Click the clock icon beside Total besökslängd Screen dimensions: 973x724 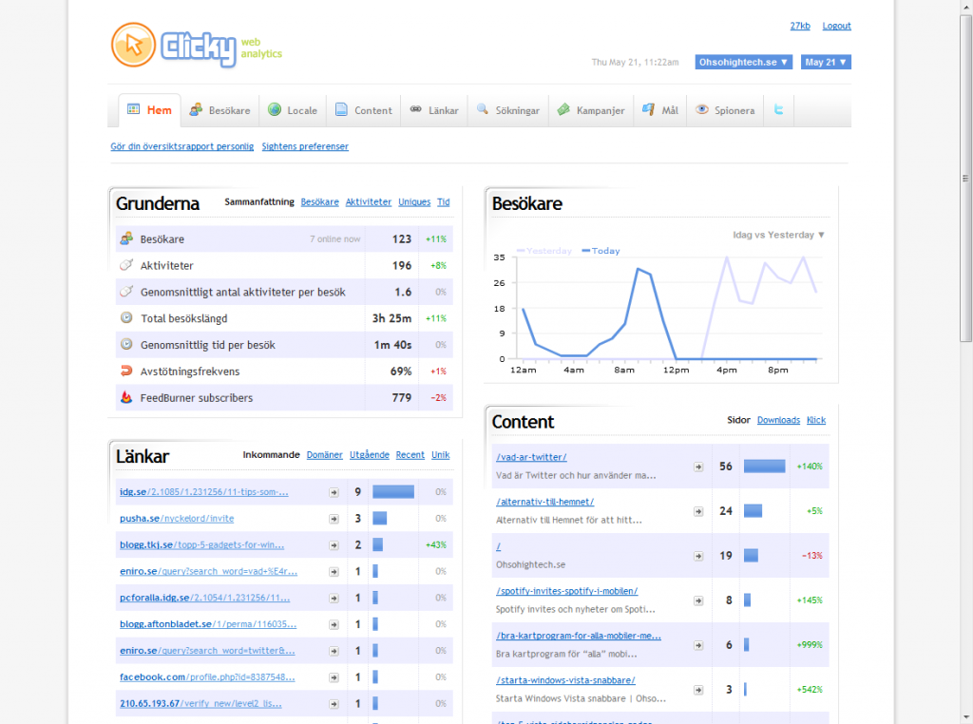coord(126,317)
